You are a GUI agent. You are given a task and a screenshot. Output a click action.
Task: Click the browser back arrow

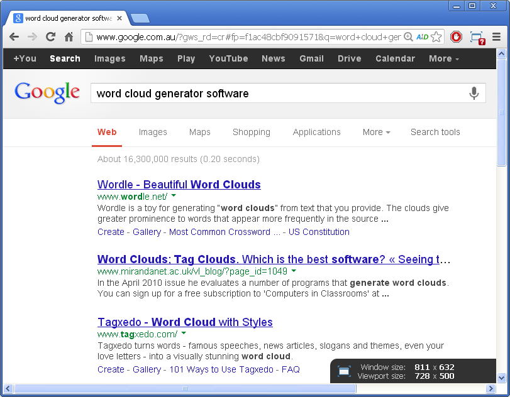point(14,37)
